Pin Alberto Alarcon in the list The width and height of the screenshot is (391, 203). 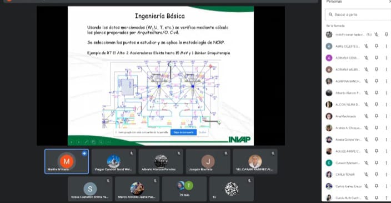(377, 93)
